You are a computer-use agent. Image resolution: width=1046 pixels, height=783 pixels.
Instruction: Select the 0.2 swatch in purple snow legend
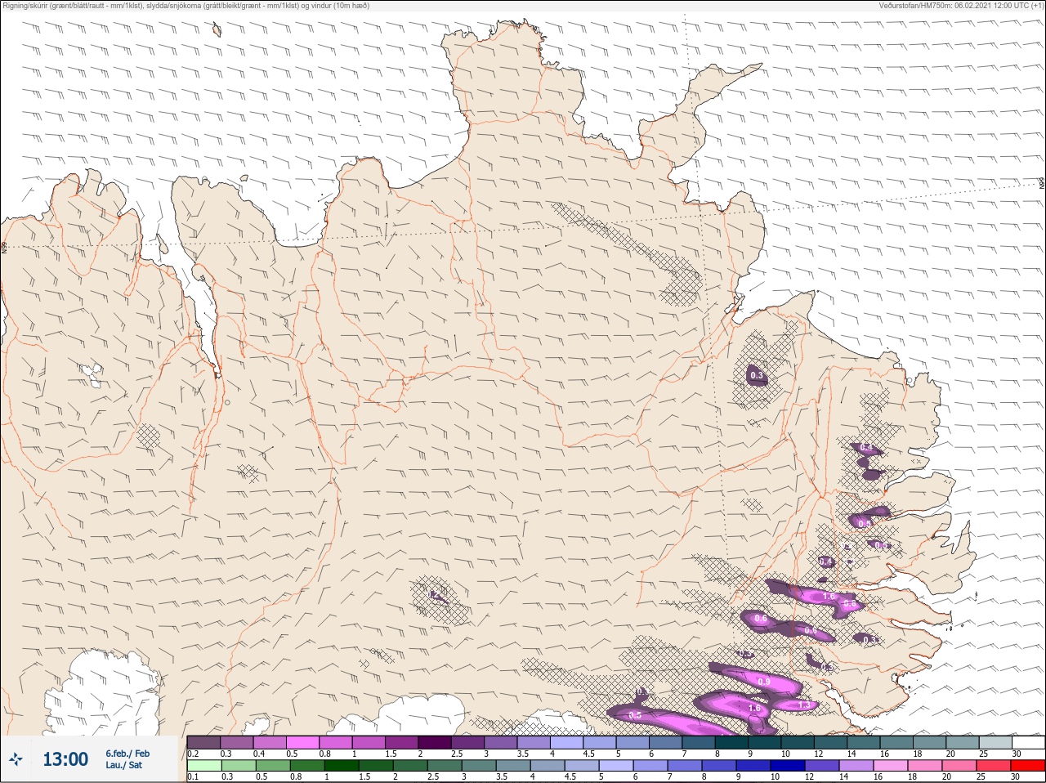[203, 742]
